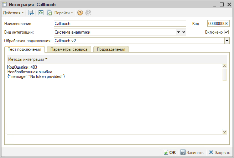
Task: Open the Перейти menu
Action: point(63,13)
